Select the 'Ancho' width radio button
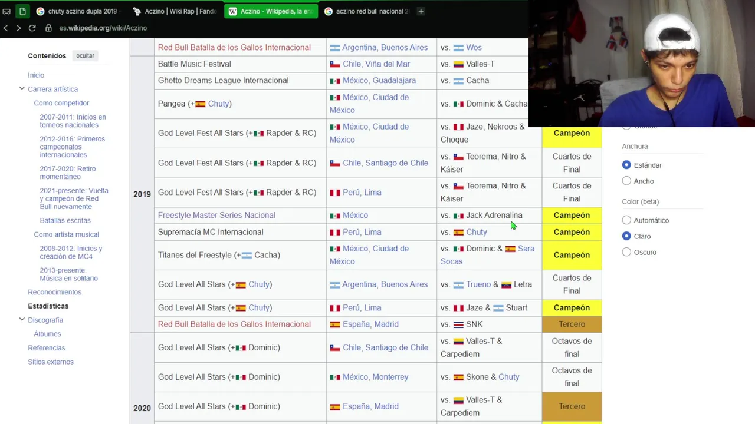 tap(626, 181)
